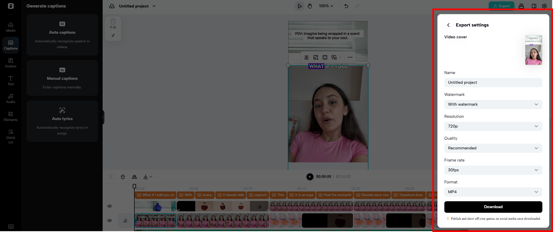Play the video preview
553x232 pixels.
click(x=310, y=177)
